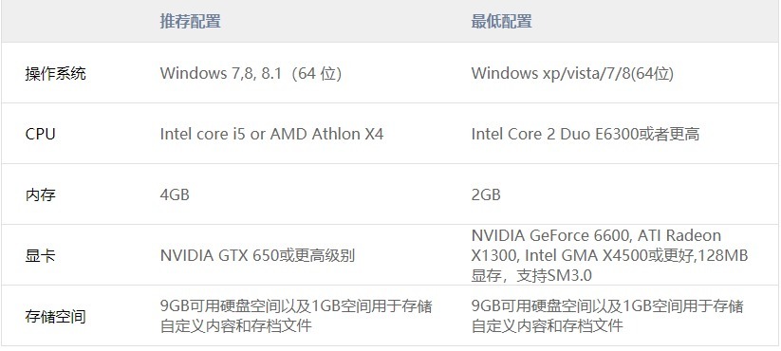Select the 存储空间 row label
The width and height of the screenshot is (781, 351).
click(56, 316)
